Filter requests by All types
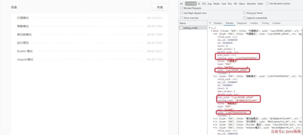 click(181, 4)
